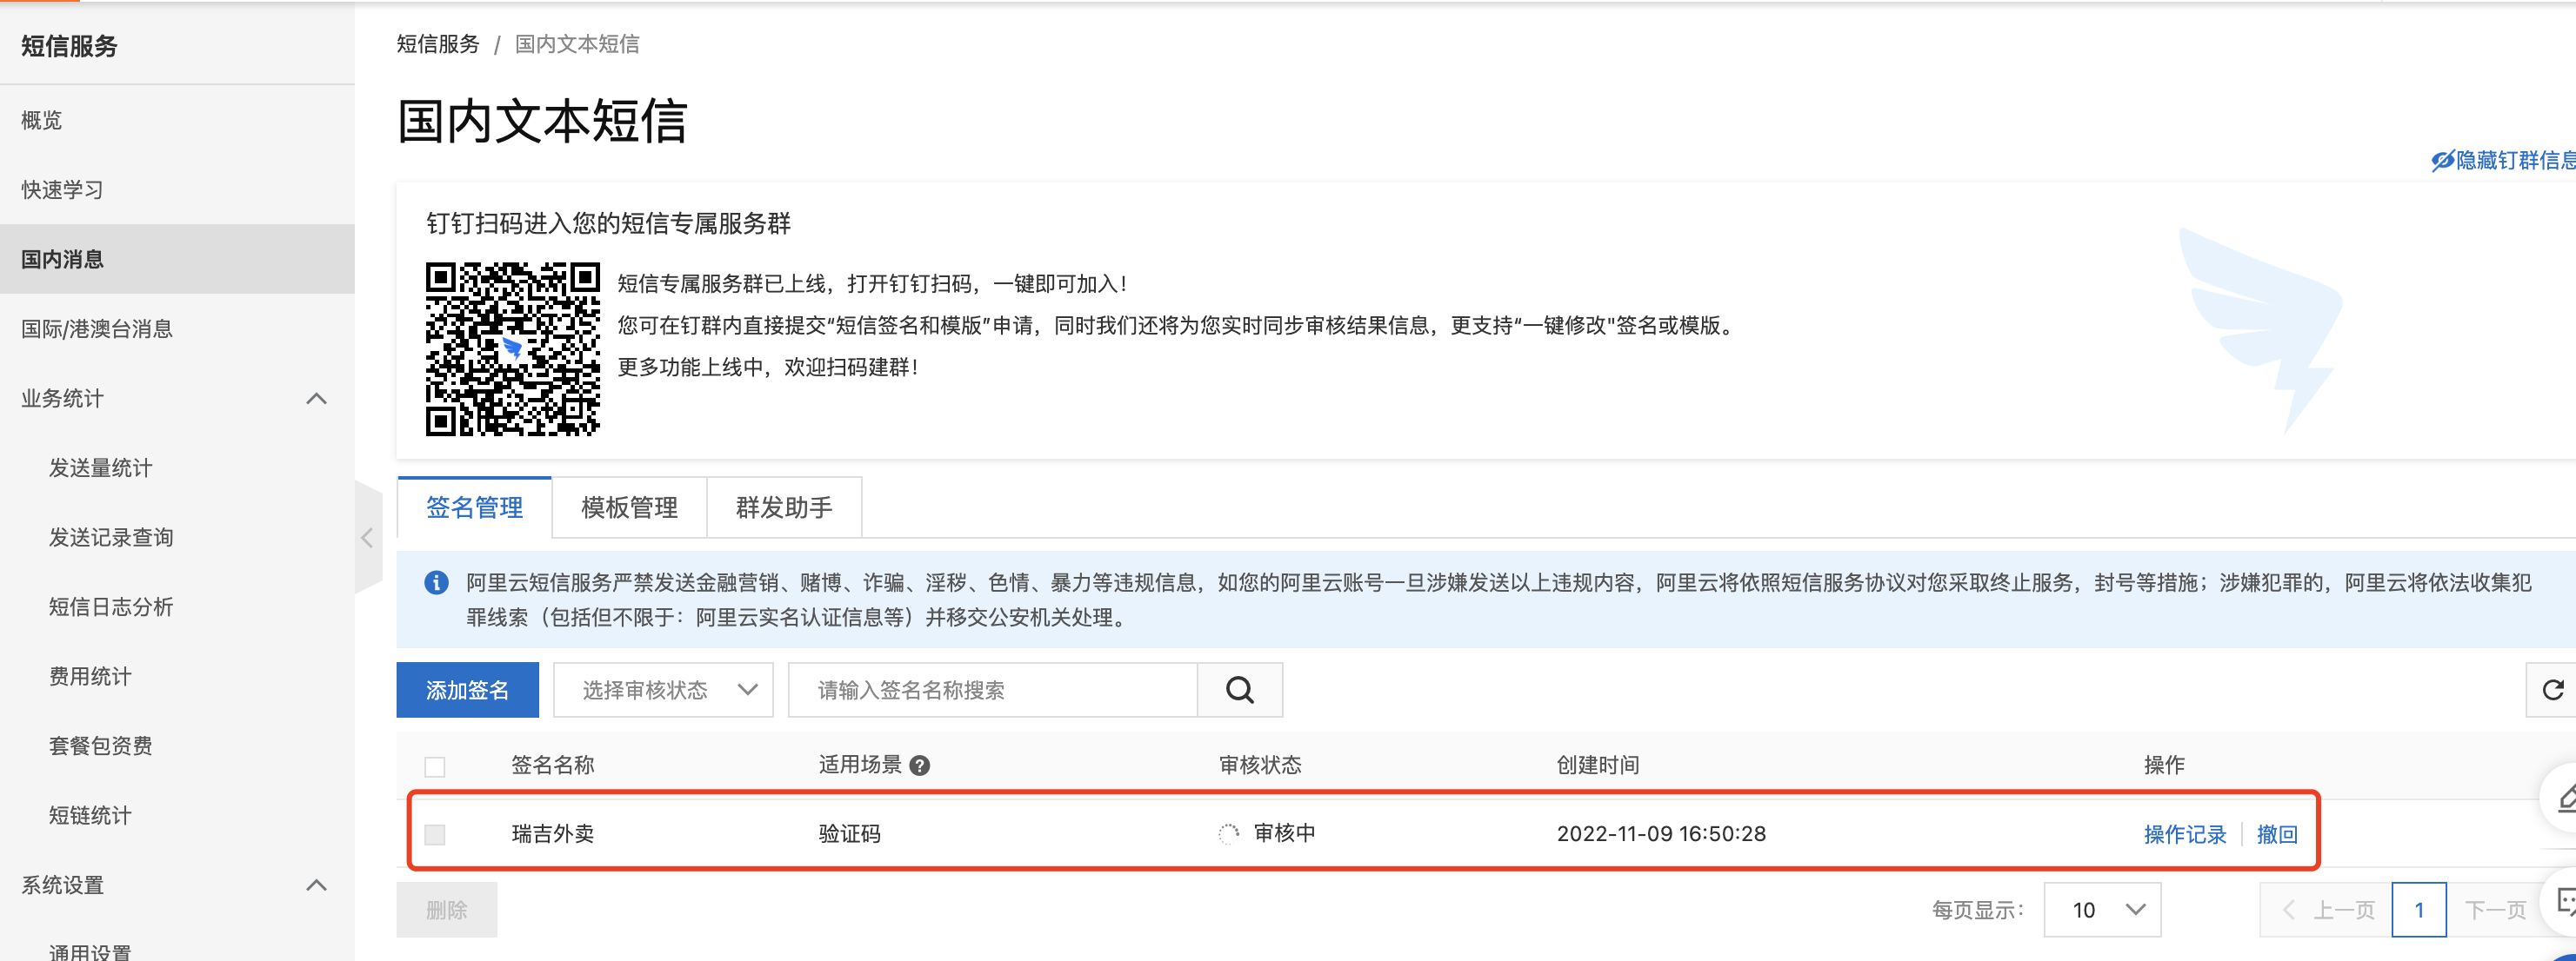Image resolution: width=2576 pixels, height=961 pixels.
Task: Collapse the 业务统计 sidebar section
Action: tap(316, 399)
